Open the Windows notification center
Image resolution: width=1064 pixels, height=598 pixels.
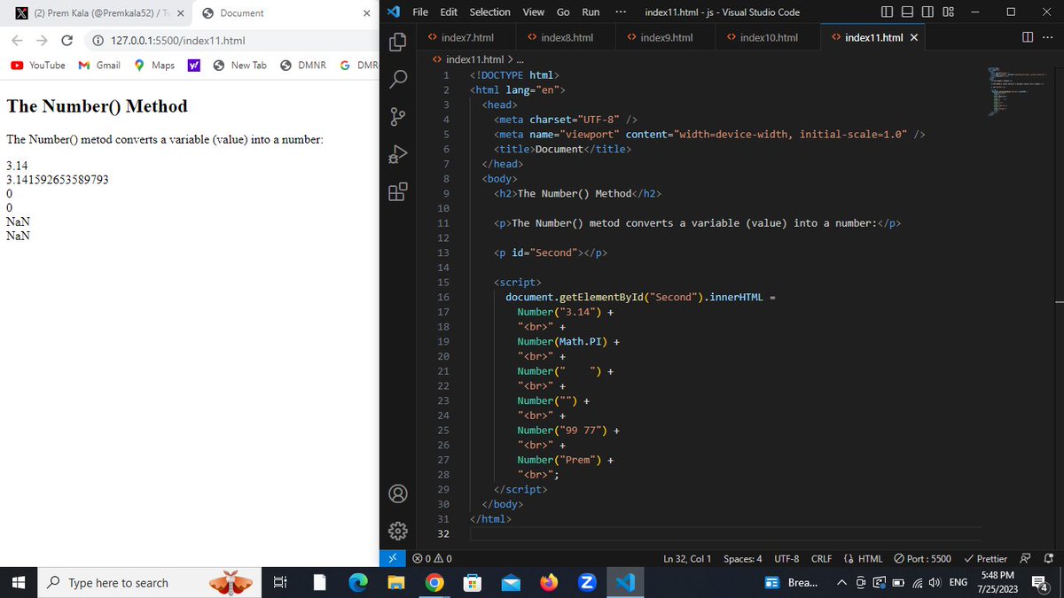point(1041,582)
